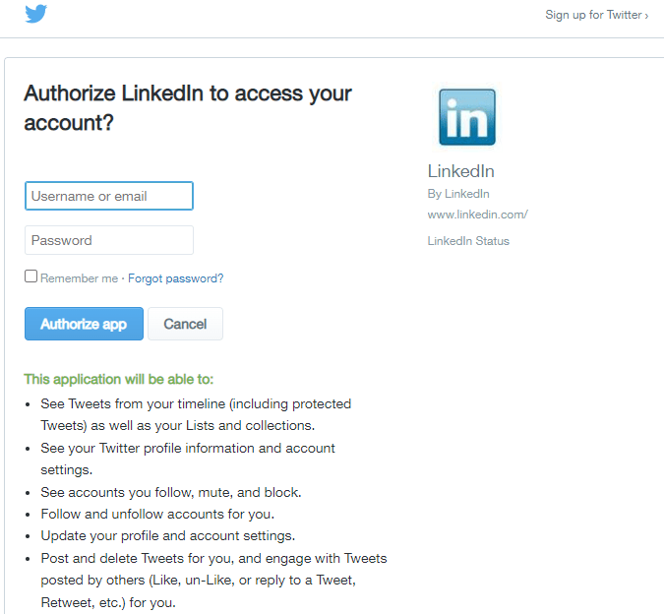Select the See Tweets from your timeline item

point(196,414)
